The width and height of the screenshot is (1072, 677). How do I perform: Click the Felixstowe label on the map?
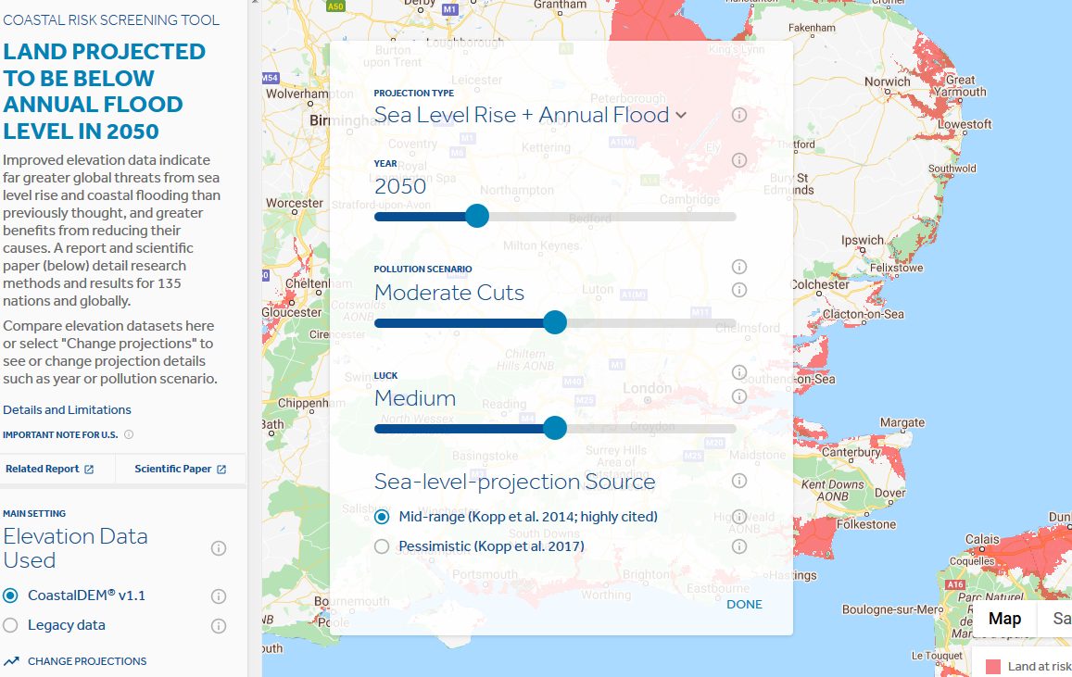click(897, 268)
